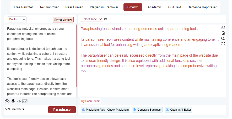Open the Plagiarism Remover tab

(104, 7)
